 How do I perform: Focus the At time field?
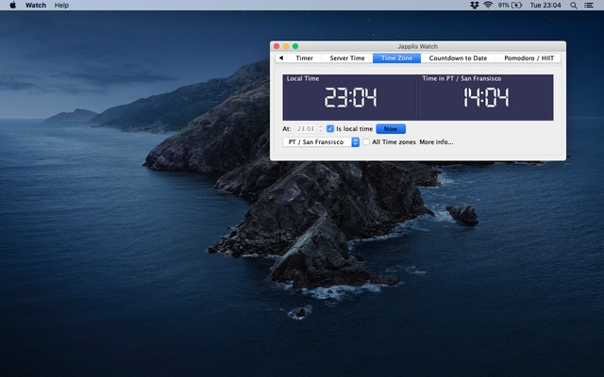(306, 129)
